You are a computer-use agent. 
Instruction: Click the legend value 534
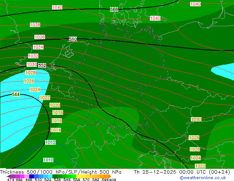pos(57,180)
